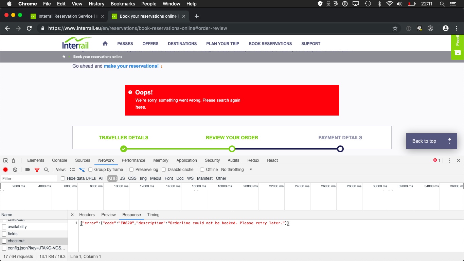Open the Timing tab of the request
Image resolution: width=464 pixels, height=261 pixels.
(x=153, y=215)
